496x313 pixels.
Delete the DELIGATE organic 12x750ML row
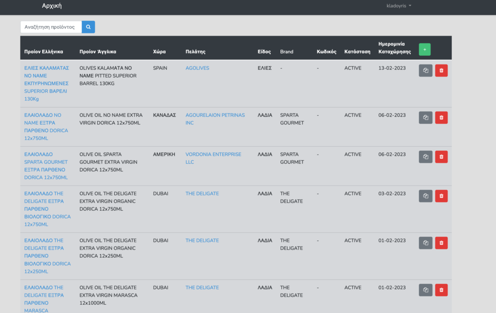[x=441, y=196]
